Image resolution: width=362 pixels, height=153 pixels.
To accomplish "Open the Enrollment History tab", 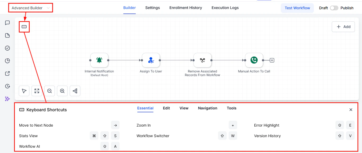I will click(x=186, y=8).
